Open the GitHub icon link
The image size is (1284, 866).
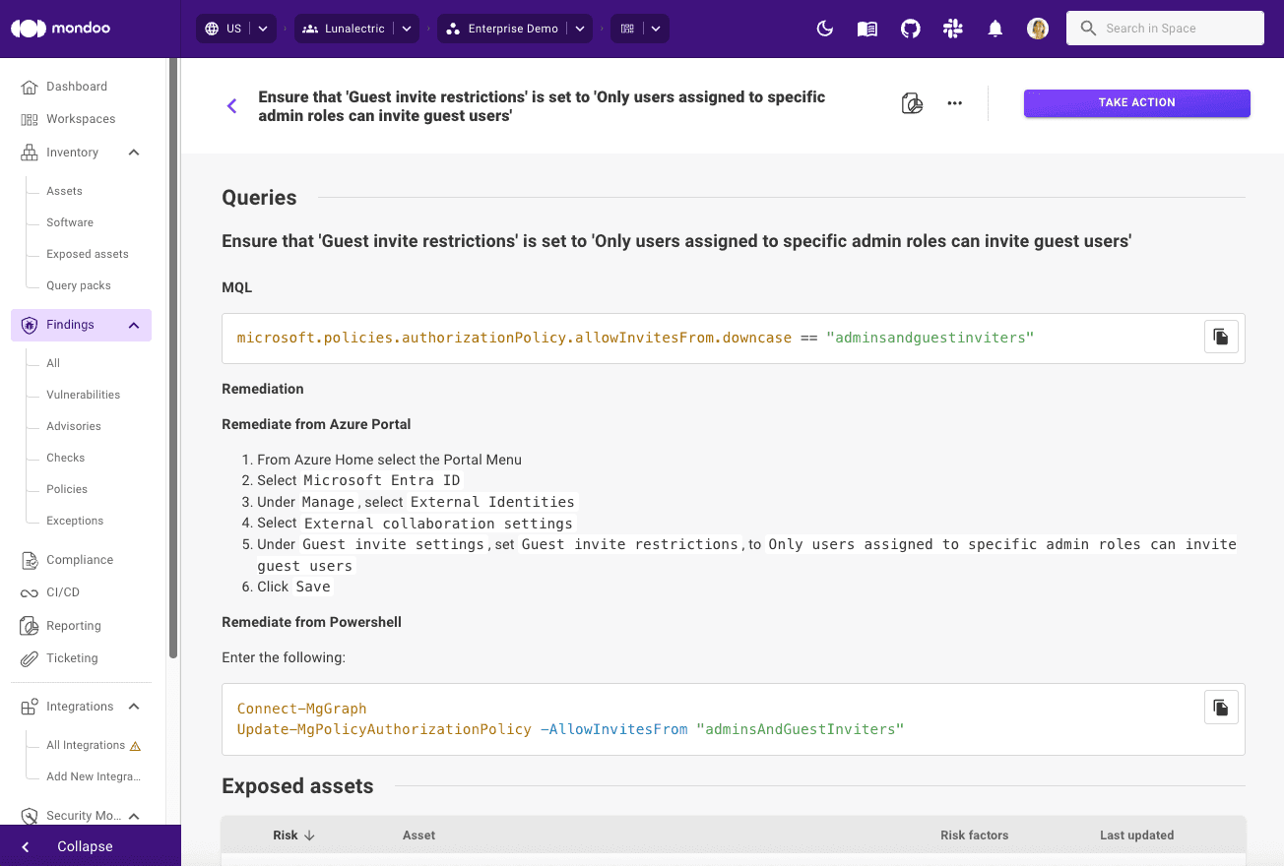[911, 29]
